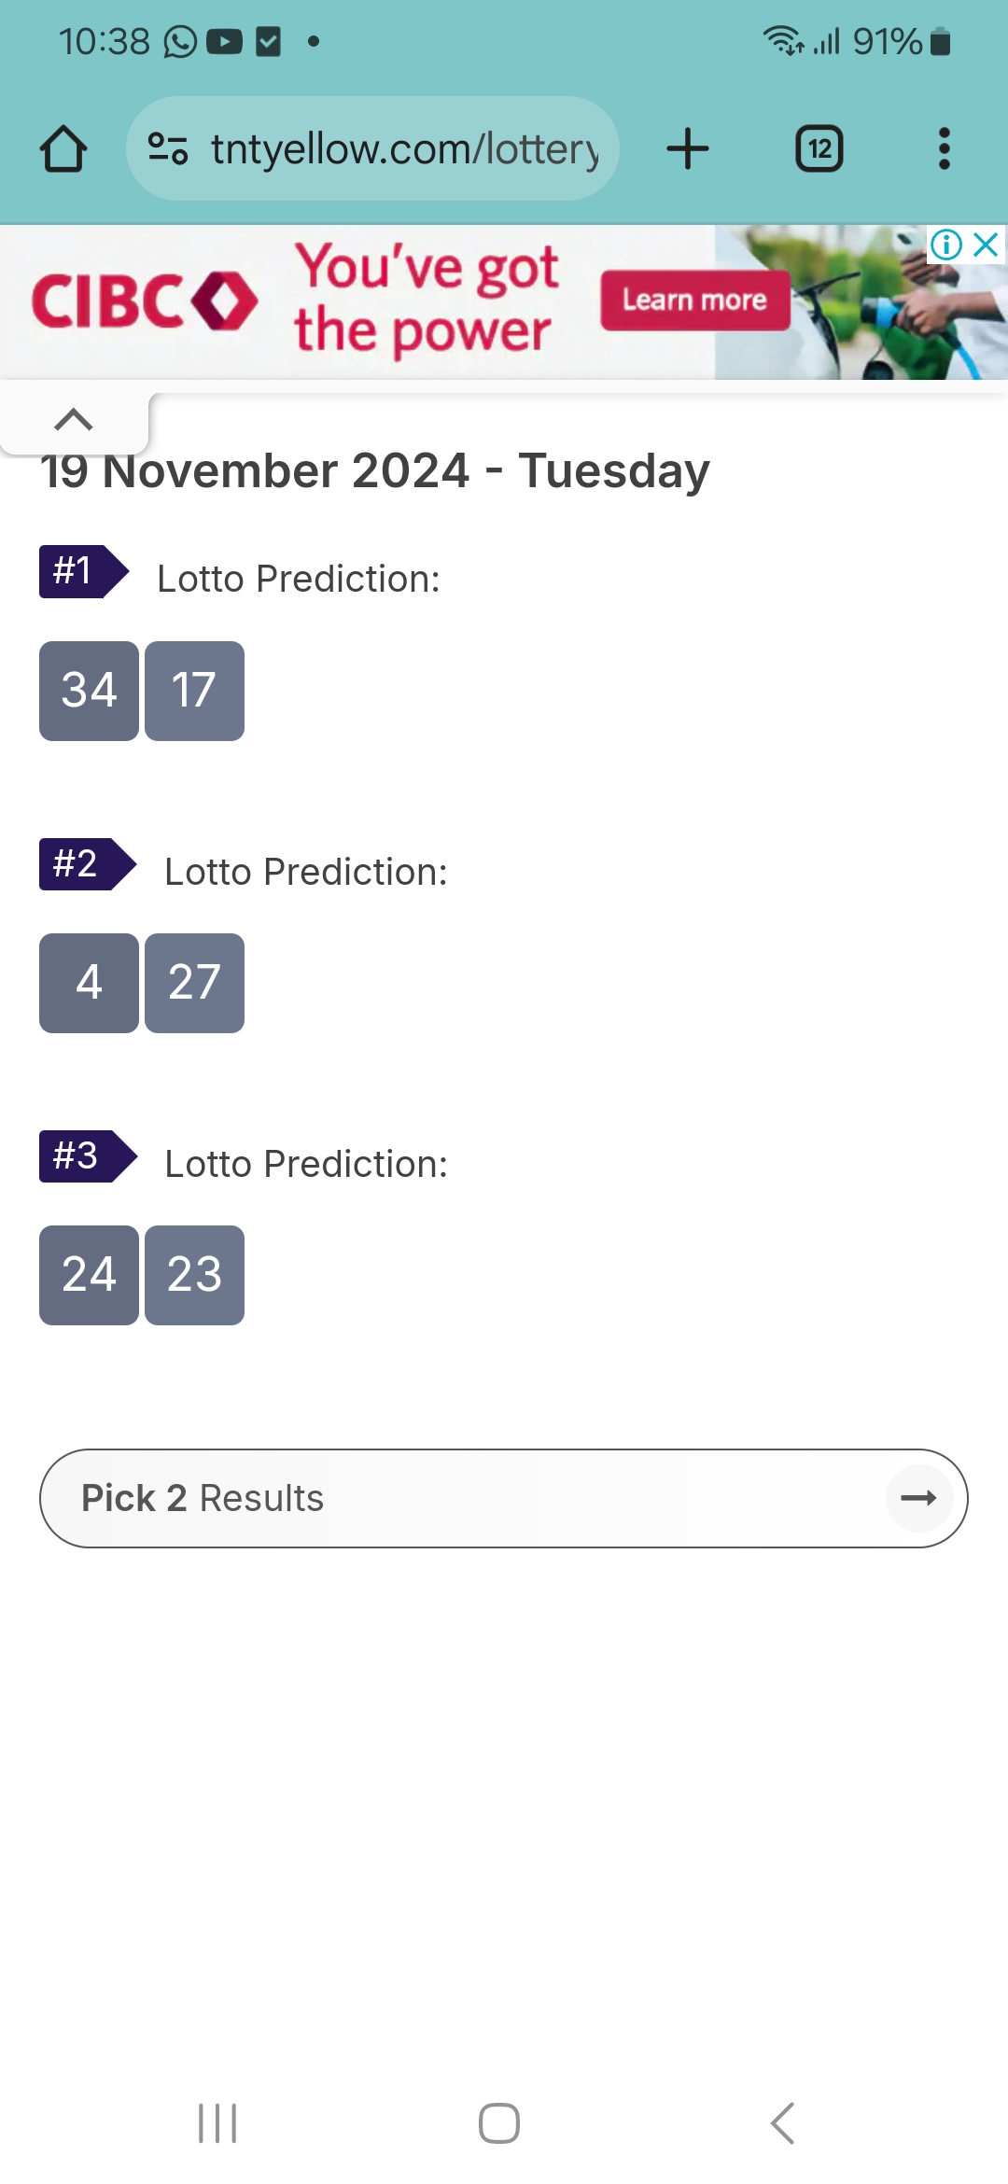Click the number 27 tile

tap(194, 983)
